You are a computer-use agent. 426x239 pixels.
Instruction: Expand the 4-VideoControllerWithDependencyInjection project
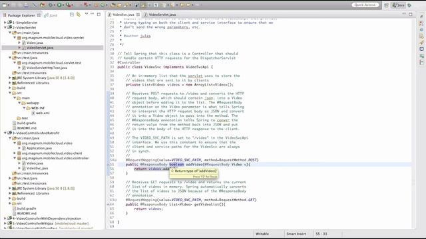[5, 218]
